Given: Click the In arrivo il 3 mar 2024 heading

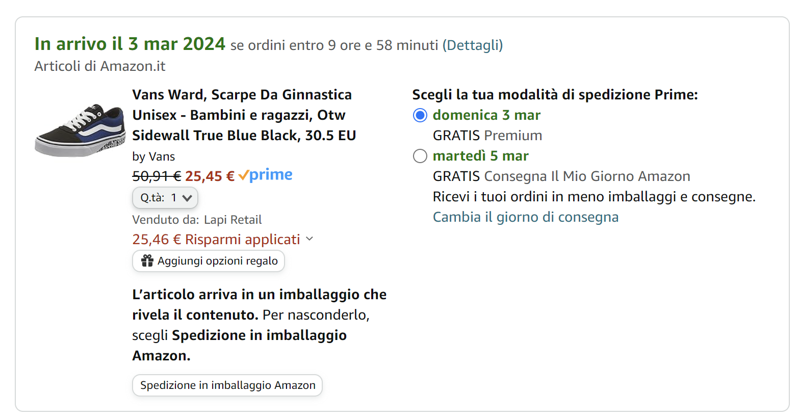Looking at the screenshot, I should click(129, 44).
